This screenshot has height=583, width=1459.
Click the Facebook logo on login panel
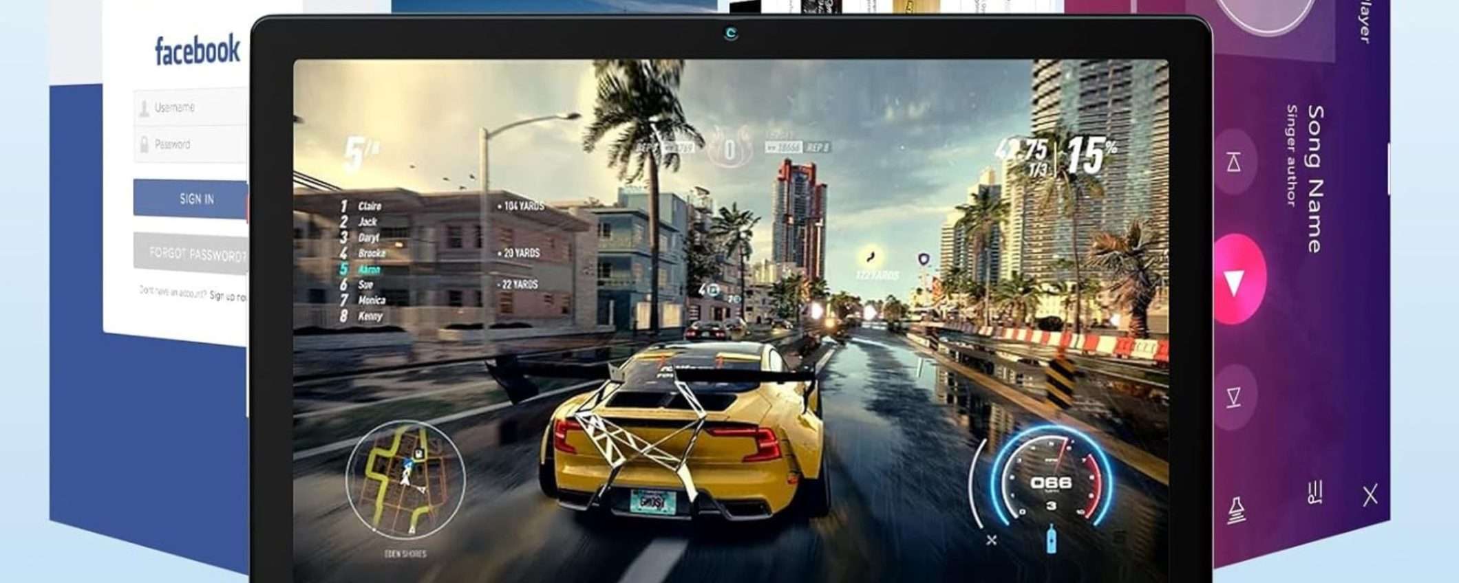[x=198, y=51]
